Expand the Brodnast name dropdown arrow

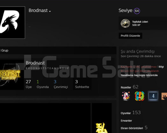(50, 11)
